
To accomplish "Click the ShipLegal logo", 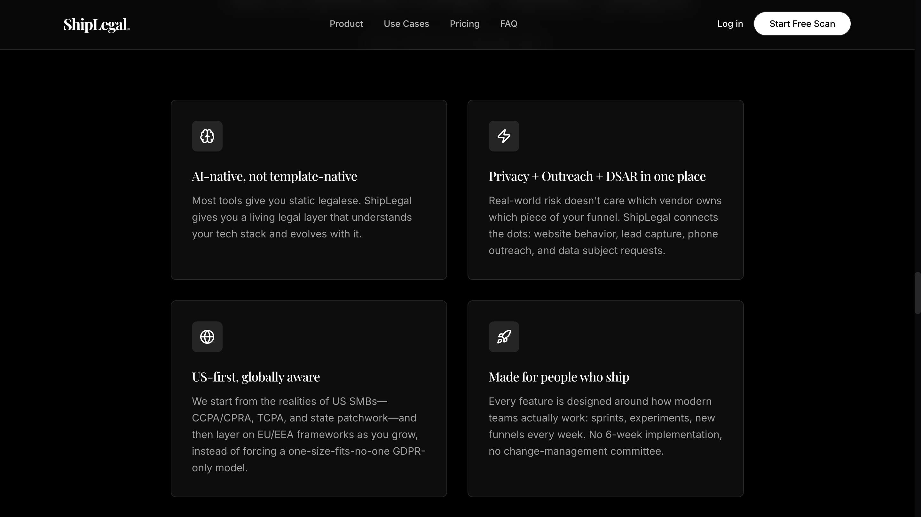I will pos(97,25).
